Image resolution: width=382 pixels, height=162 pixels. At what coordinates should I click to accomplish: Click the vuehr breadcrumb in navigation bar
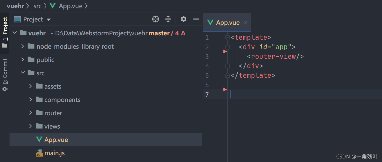(16, 6)
